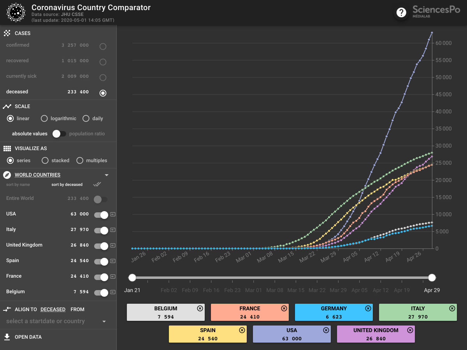467x350 pixels.
Task: Click the Cases section dots icon
Action: 7,33
